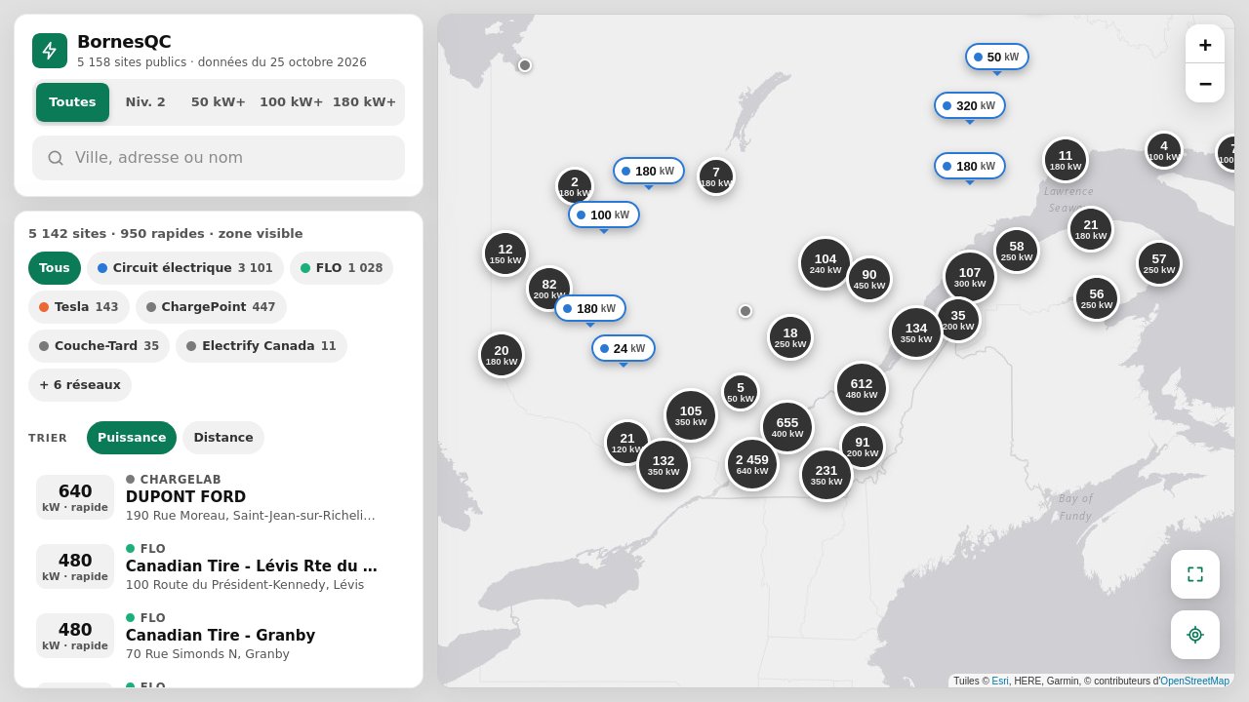Open the 612 sites cluster marker
The image size is (1249, 702).
click(x=862, y=388)
